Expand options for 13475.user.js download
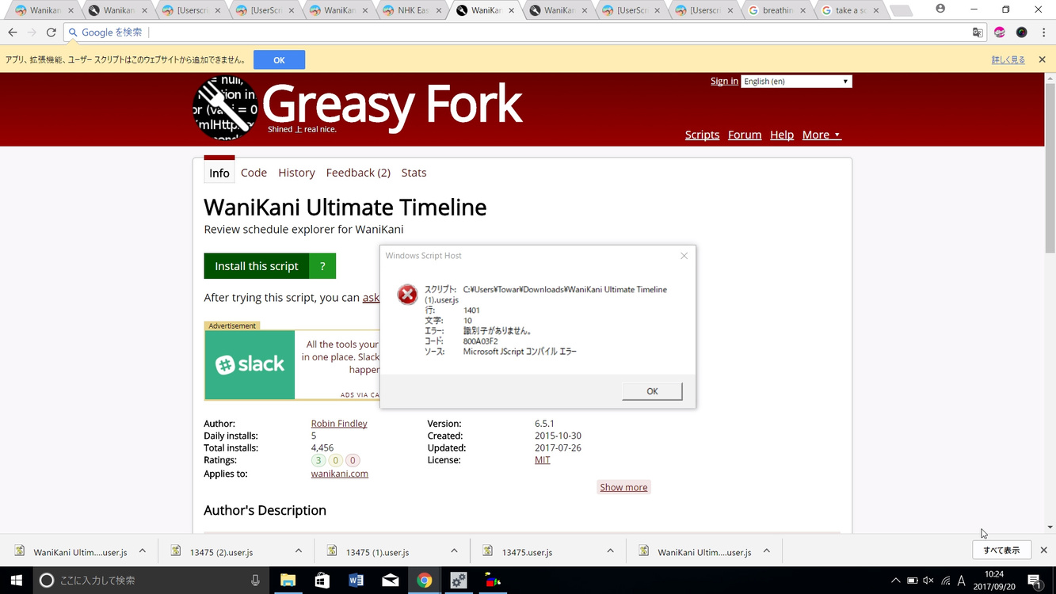The height and width of the screenshot is (594, 1056). point(610,551)
